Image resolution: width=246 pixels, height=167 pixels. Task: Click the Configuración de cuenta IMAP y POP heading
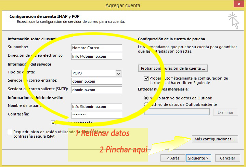(x=44, y=16)
